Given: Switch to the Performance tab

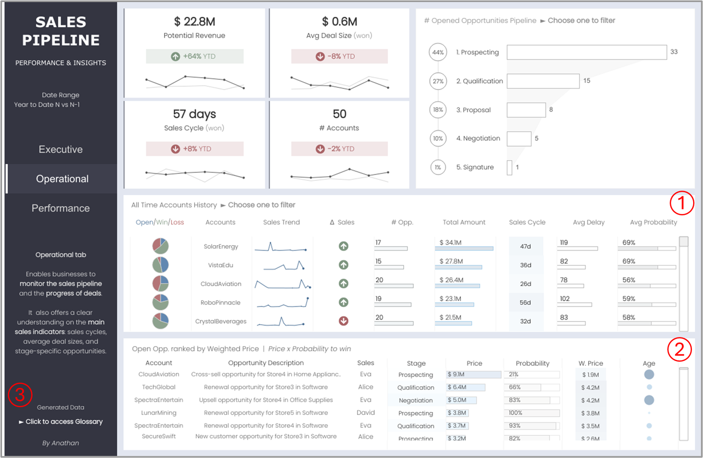Looking at the screenshot, I should pyautogui.click(x=61, y=208).
